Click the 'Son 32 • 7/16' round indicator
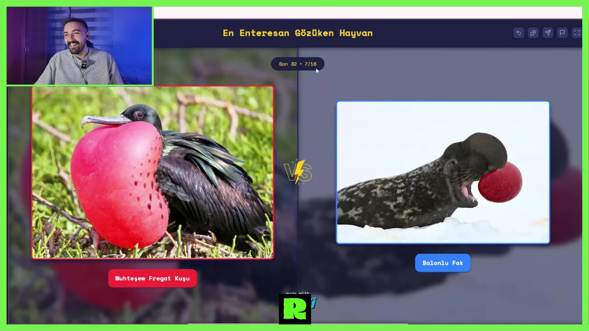This screenshot has width=589, height=331. [x=297, y=64]
